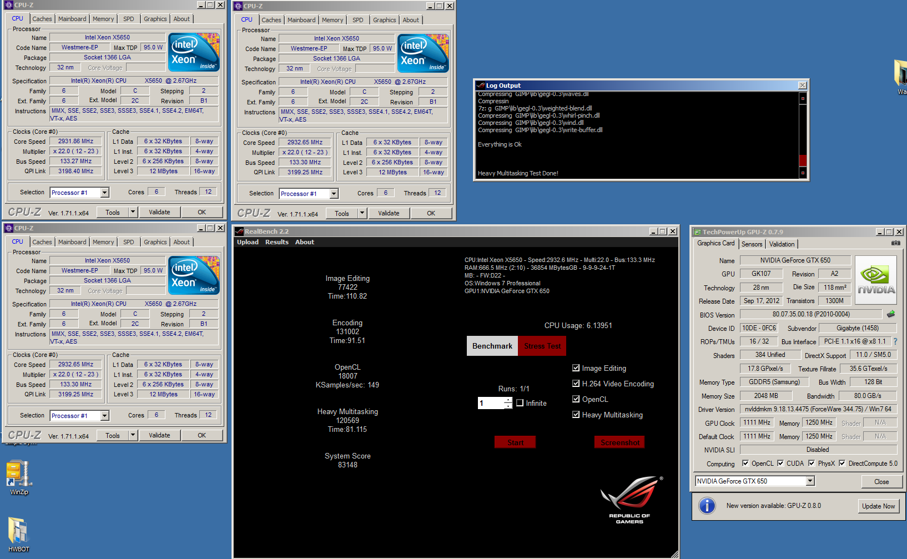Click the Log Output scrollbar top arrow

tap(802, 98)
